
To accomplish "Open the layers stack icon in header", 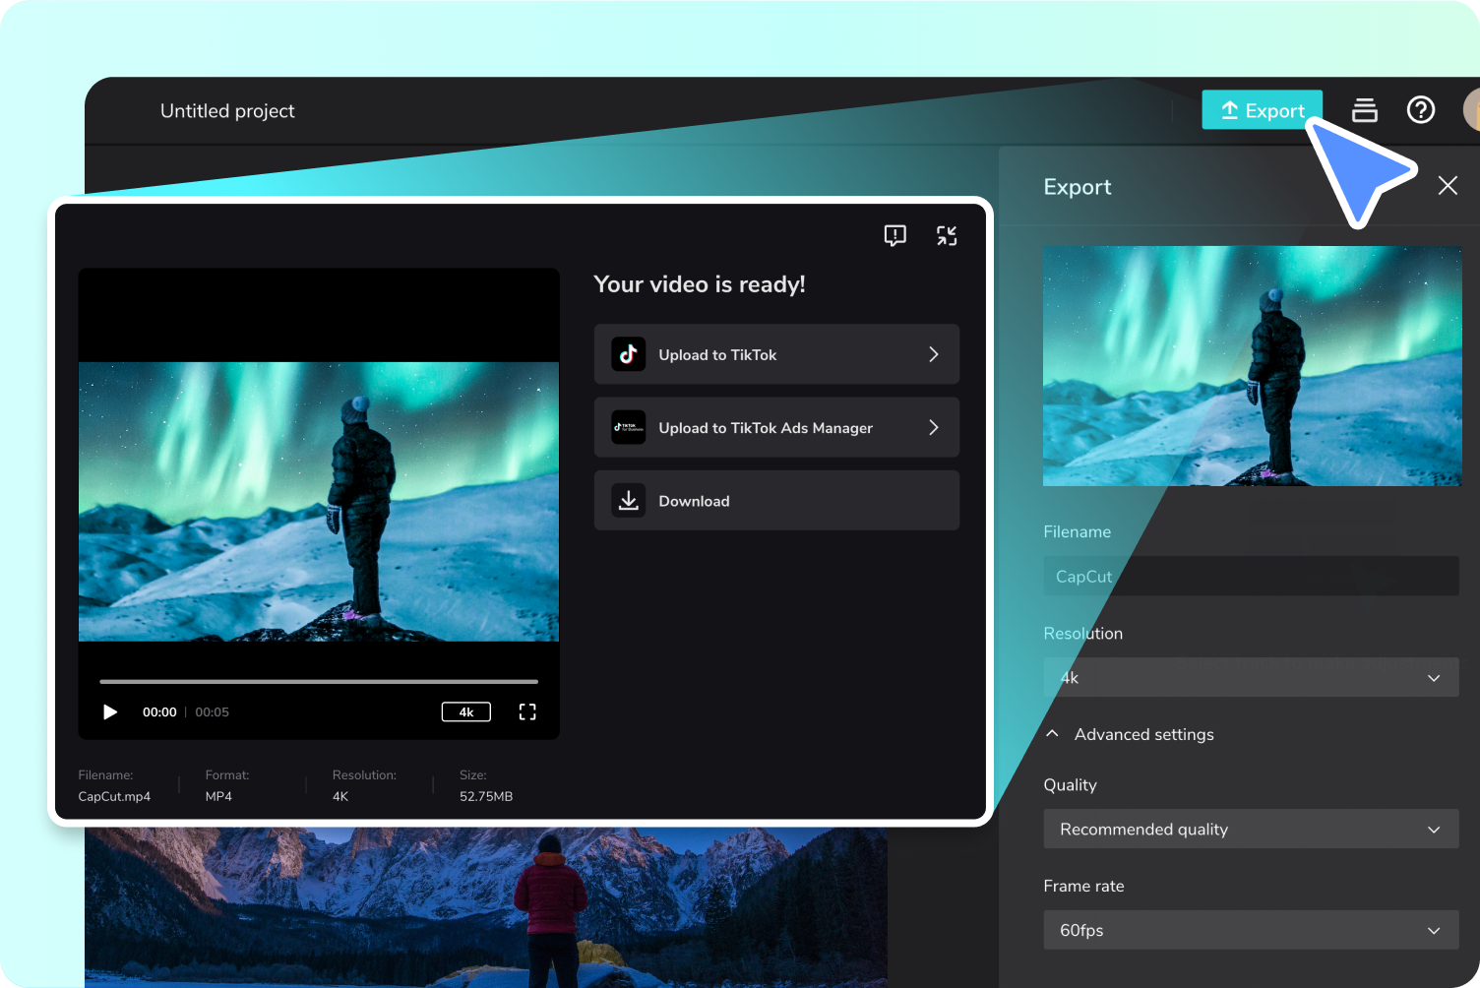I will click(1365, 110).
